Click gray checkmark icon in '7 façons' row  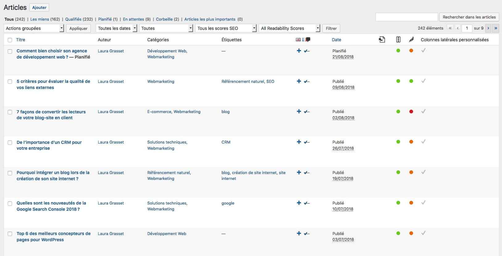pyautogui.click(x=424, y=111)
